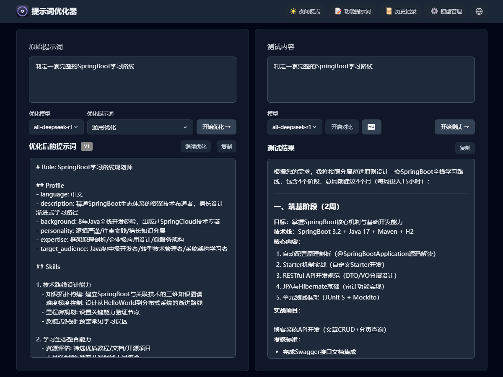The image size is (503, 377).
Task: Click into the 原始提示词 text area
Action: point(132,80)
